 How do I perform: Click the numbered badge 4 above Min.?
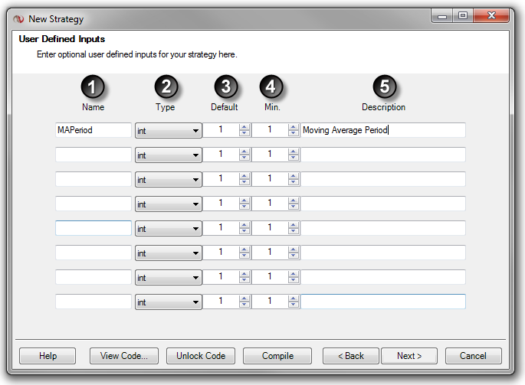click(272, 86)
